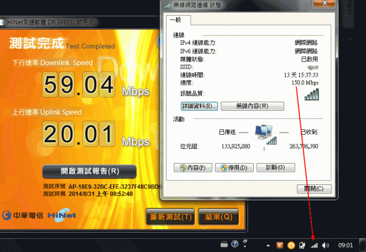This screenshot has height=252, width=366.
Task: Click the wireless signal icon in system tray
Action: click(x=314, y=245)
